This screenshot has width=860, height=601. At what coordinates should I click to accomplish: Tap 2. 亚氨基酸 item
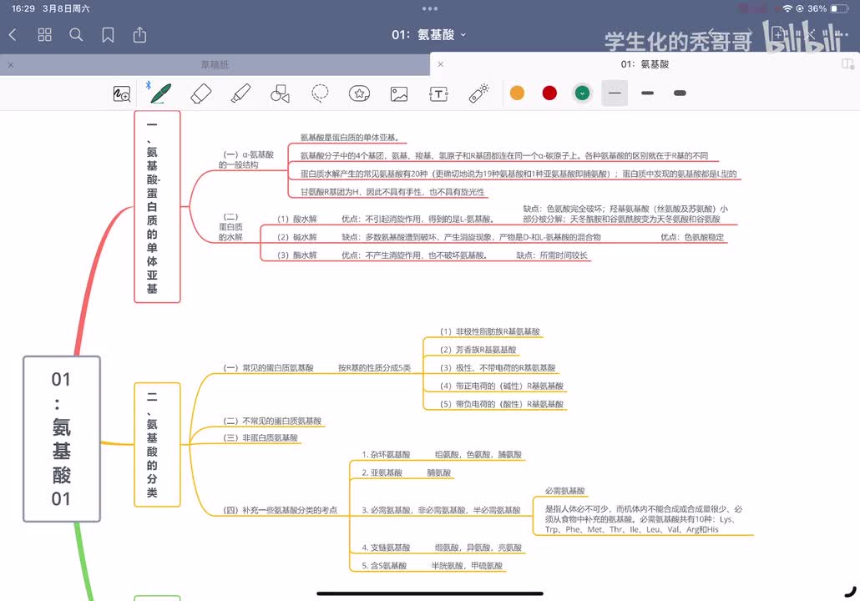382,472
